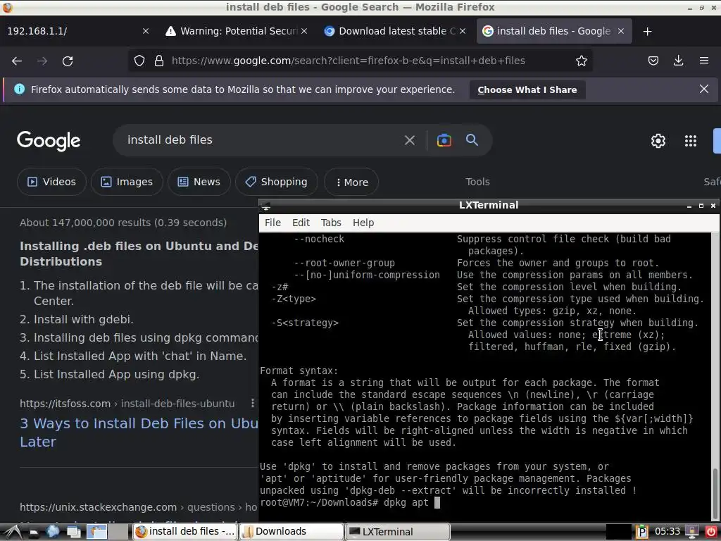Go back with Firefox back arrow
This screenshot has width=721, height=541.
coord(17,61)
